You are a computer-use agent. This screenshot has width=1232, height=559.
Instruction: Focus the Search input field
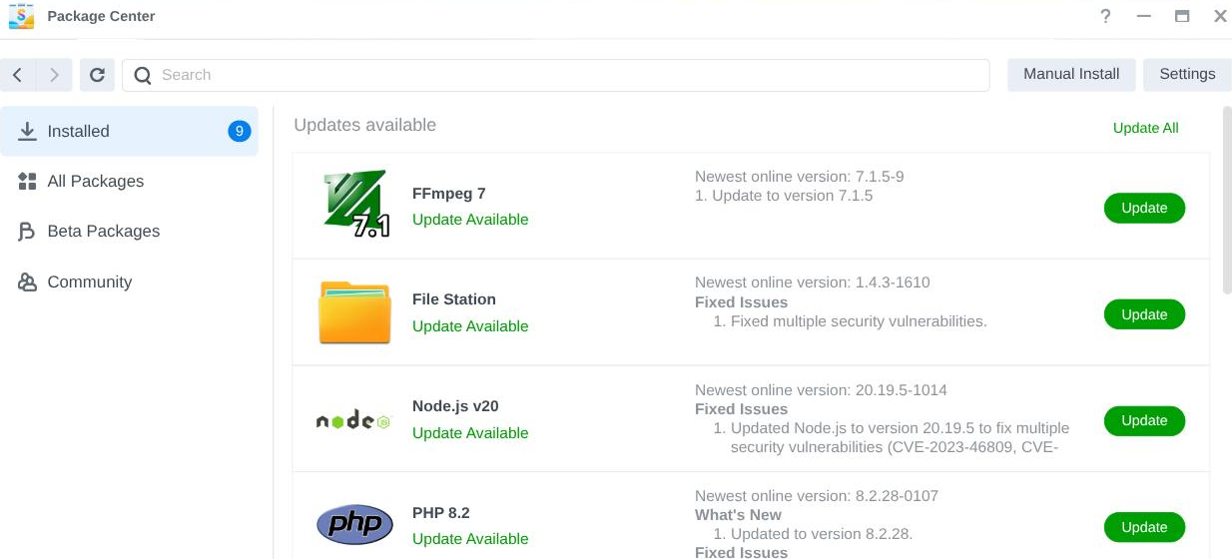[555, 75]
